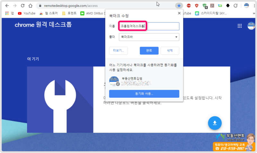This screenshot has width=257, height=153.
Task: Open the 스카이디지탈 SKY bookmark
Action: 211,13
